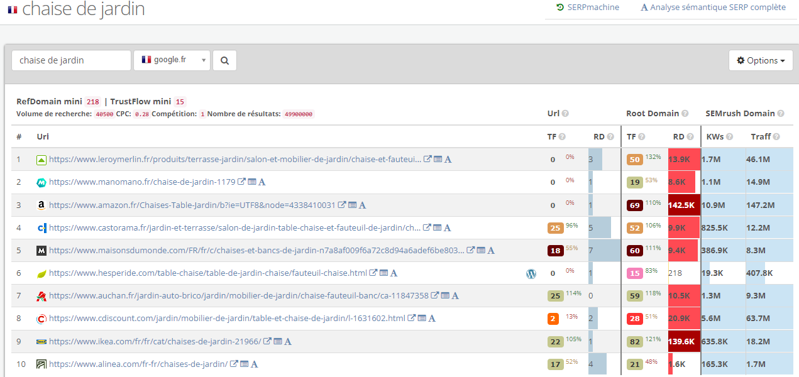Click semantic analysis A icon for leroymerlin.fr
This screenshot has height=377, width=799.
[x=448, y=160]
